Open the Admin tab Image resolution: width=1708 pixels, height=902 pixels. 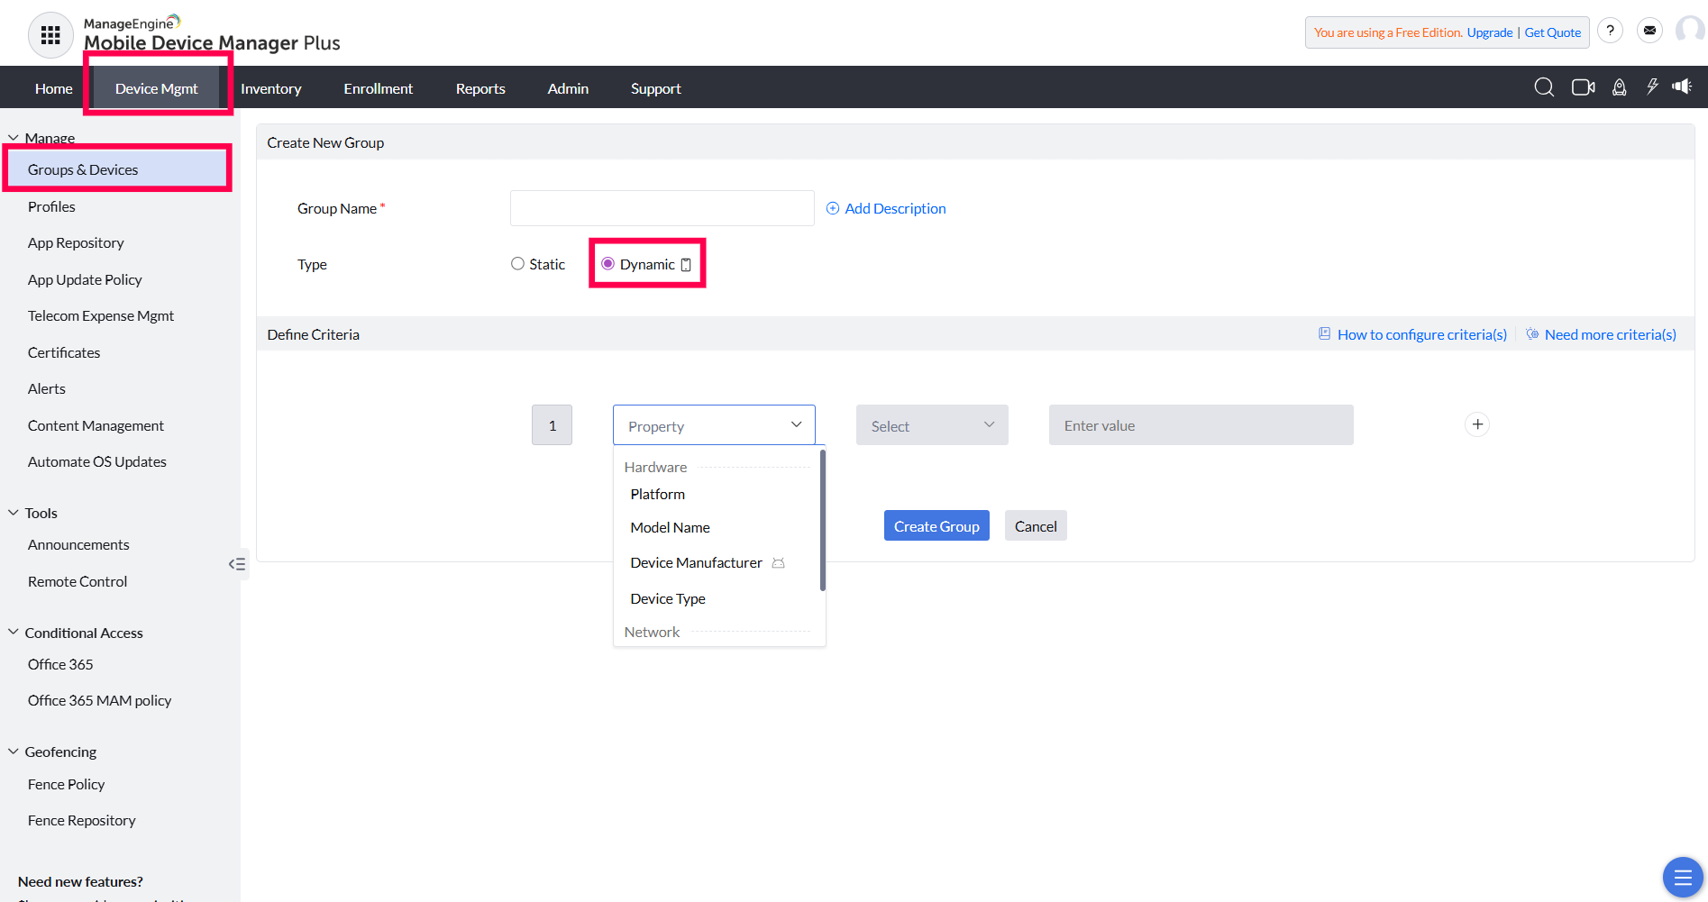tap(568, 88)
